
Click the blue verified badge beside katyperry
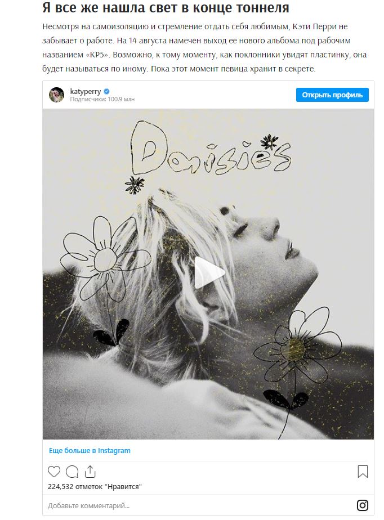[x=106, y=91]
